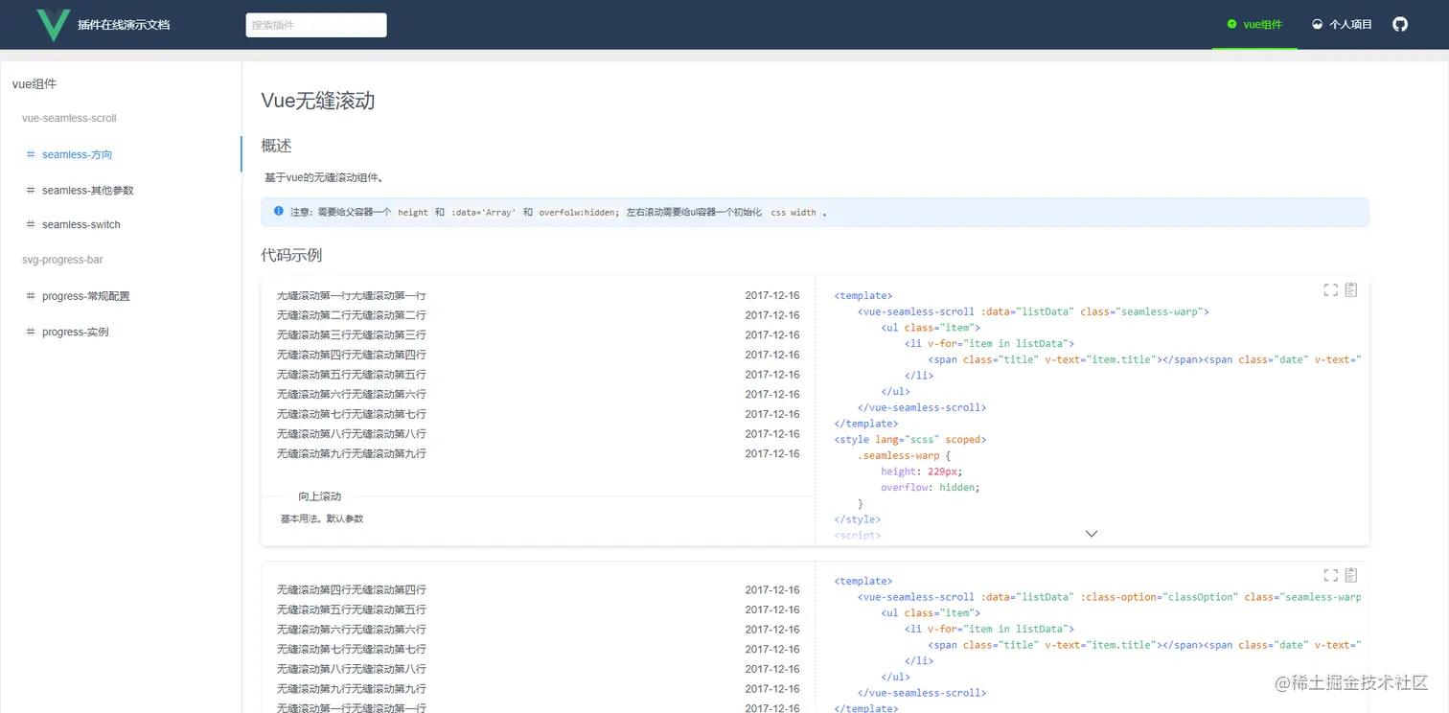
Task: Click the code line overflow: hidden;
Action: 931,487
